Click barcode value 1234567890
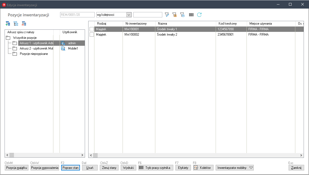The height and width of the screenshot is (175, 309). (226, 29)
